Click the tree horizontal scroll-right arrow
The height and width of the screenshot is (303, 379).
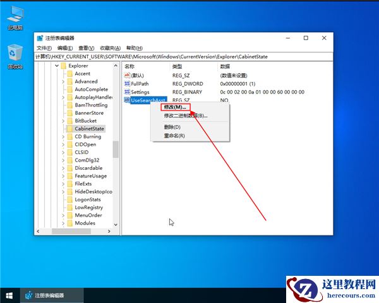point(109,231)
